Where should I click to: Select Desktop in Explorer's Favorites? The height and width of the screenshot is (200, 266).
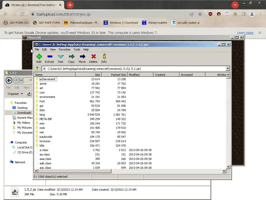click(22, 108)
